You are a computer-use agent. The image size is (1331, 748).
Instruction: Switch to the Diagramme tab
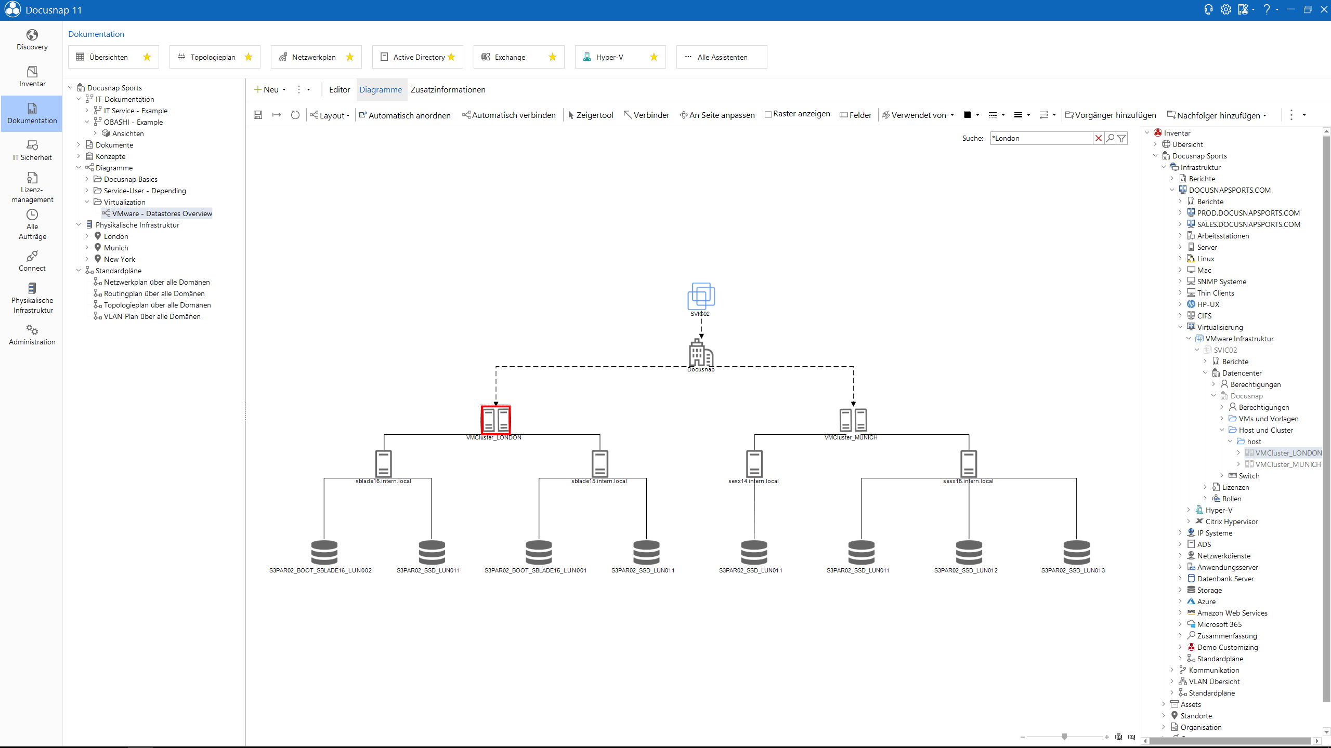pos(381,89)
